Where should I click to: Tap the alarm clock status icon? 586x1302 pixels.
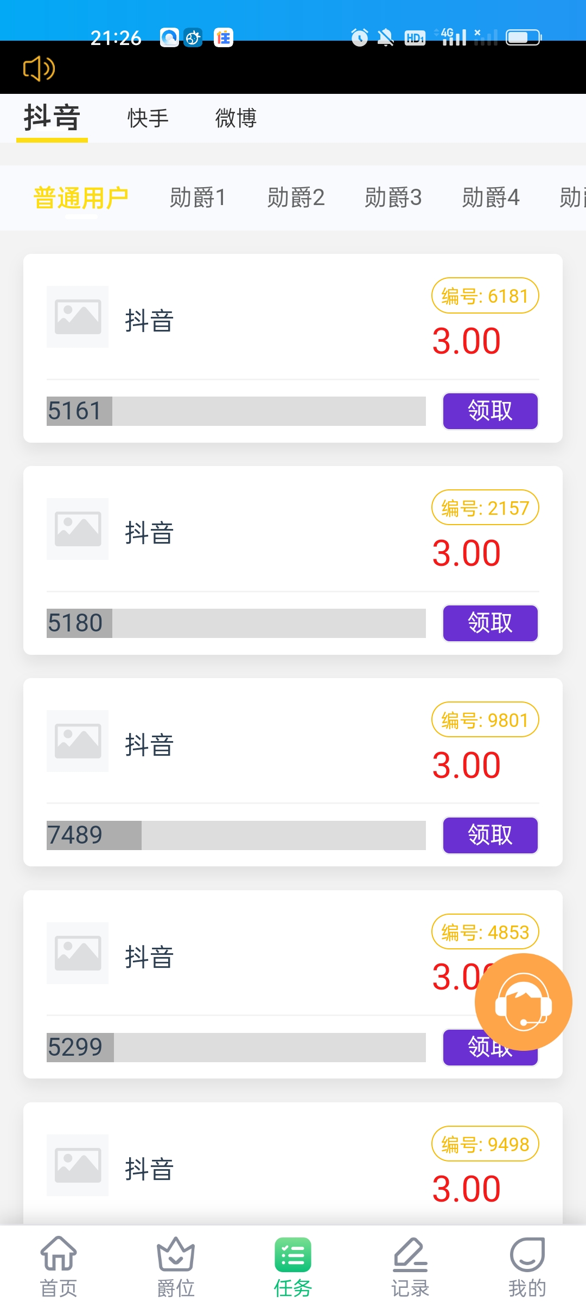[x=359, y=37]
